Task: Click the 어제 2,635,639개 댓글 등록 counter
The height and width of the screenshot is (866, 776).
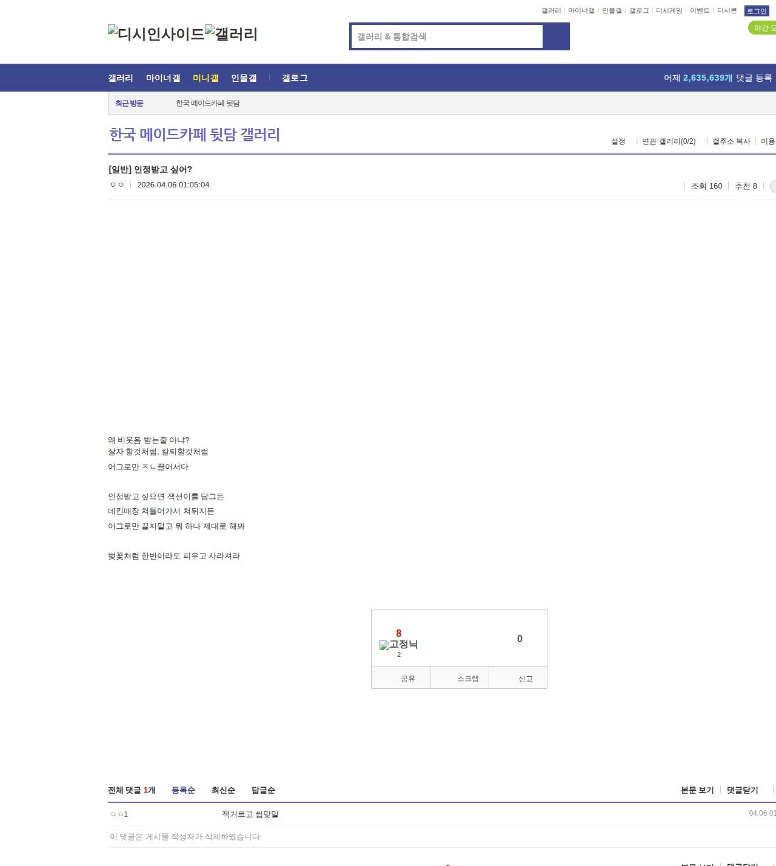Action: [x=718, y=78]
